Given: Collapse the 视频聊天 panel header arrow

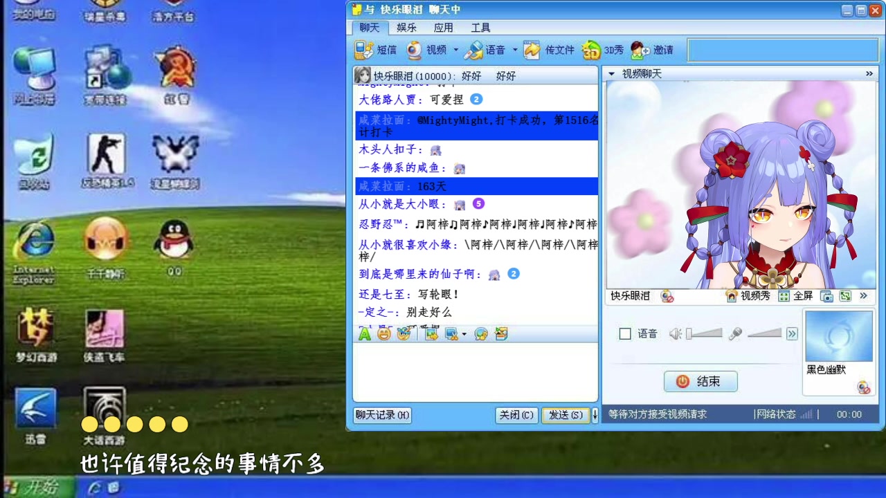Looking at the screenshot, I should point(612,73).
